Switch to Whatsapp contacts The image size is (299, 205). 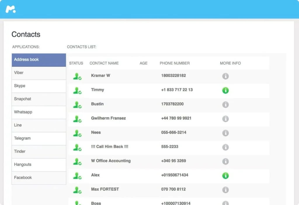tap(39, 112)
